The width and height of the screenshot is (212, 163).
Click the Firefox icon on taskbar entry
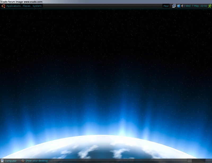23,161
